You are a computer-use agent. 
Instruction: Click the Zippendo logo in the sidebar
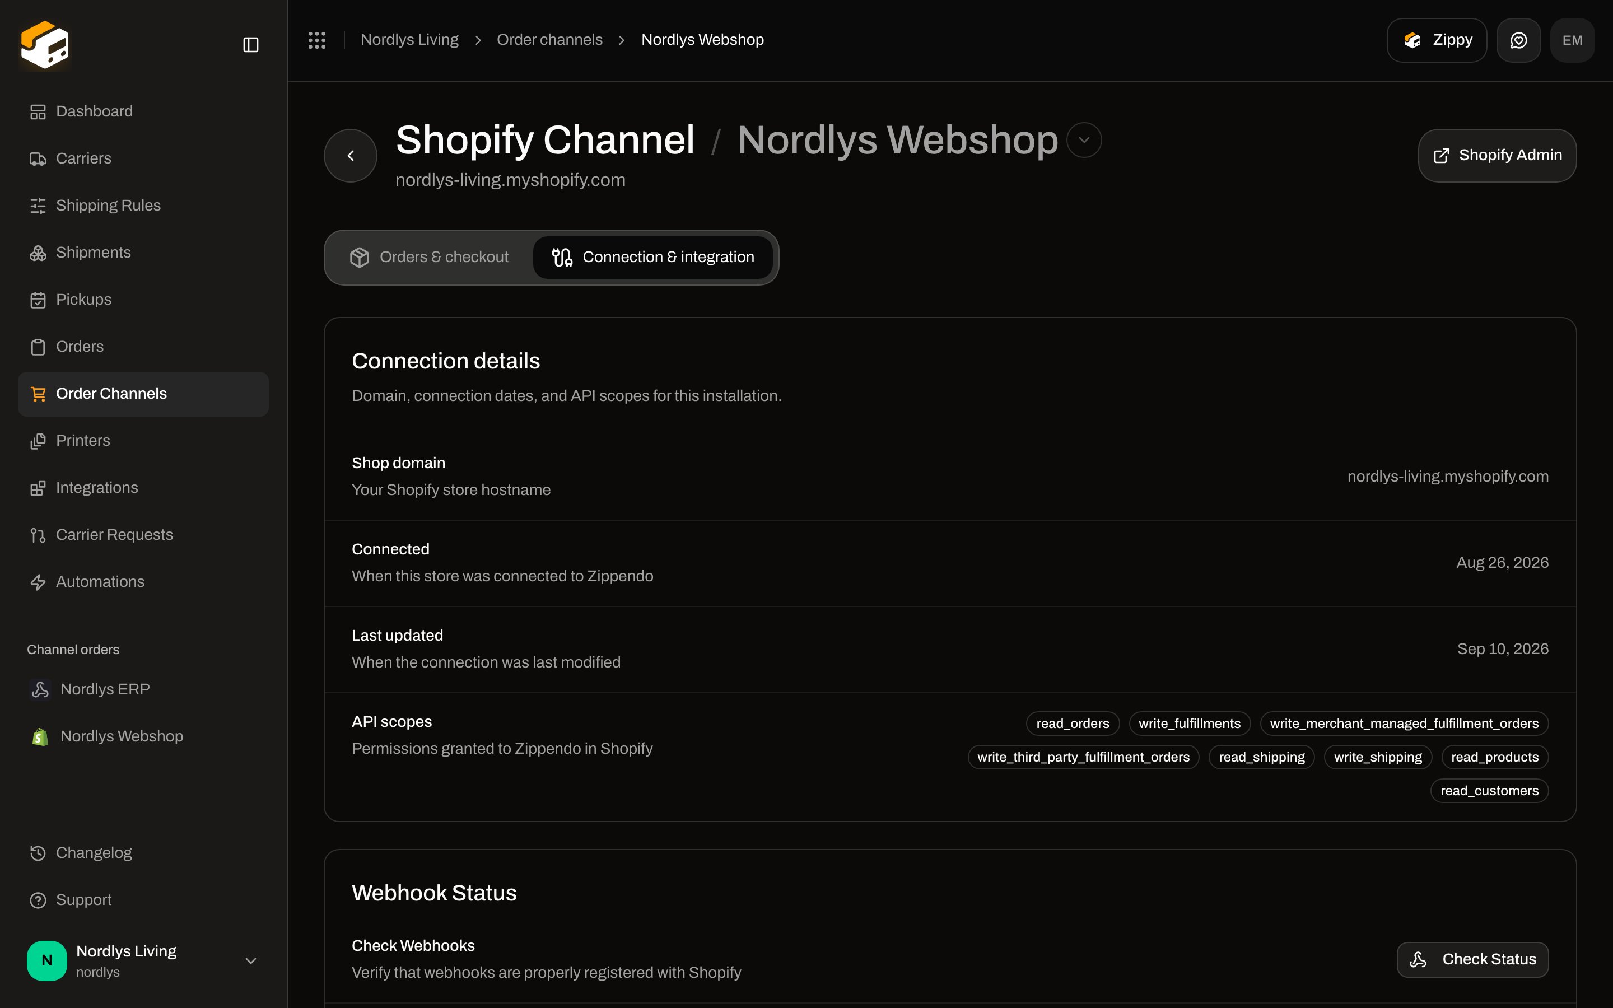point(45,45)
